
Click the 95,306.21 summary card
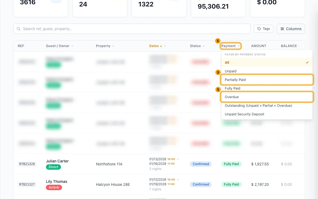(218, 8)
